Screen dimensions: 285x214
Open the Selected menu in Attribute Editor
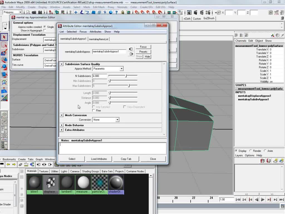coord(72,32)
